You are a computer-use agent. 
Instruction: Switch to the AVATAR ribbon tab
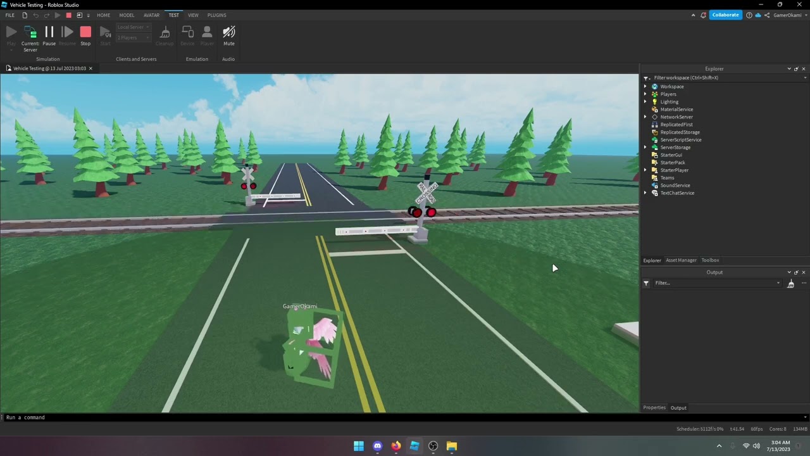152,15
